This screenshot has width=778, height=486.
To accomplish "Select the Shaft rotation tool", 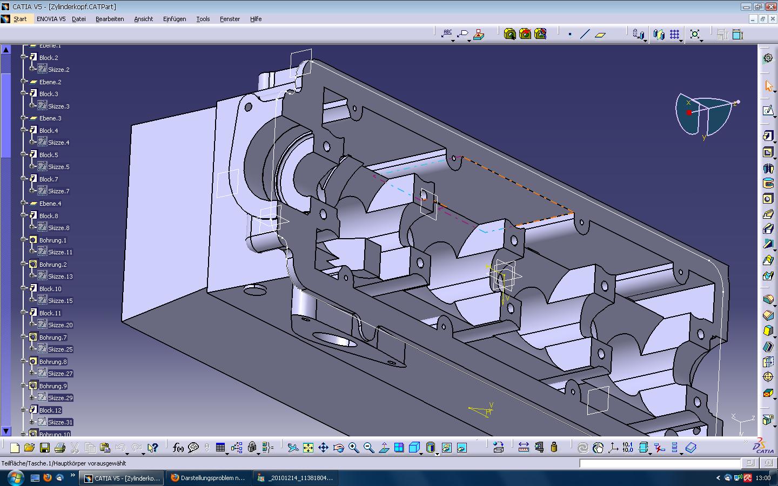I will [x=768, y=168].
